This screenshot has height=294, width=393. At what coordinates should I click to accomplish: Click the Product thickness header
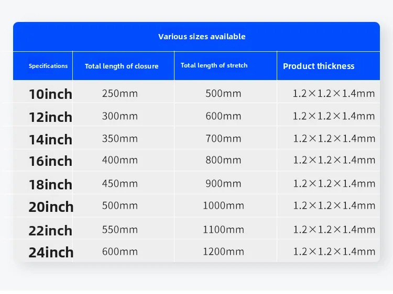pyautogui.click(x=319, y=66)
